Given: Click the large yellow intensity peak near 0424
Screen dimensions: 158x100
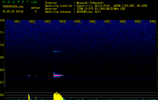Looking at the screenshot, I should [x=58, y=96].
